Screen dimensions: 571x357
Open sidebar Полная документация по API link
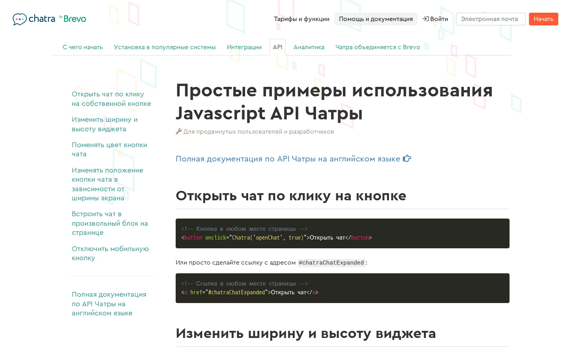click(x=109, y=304)
